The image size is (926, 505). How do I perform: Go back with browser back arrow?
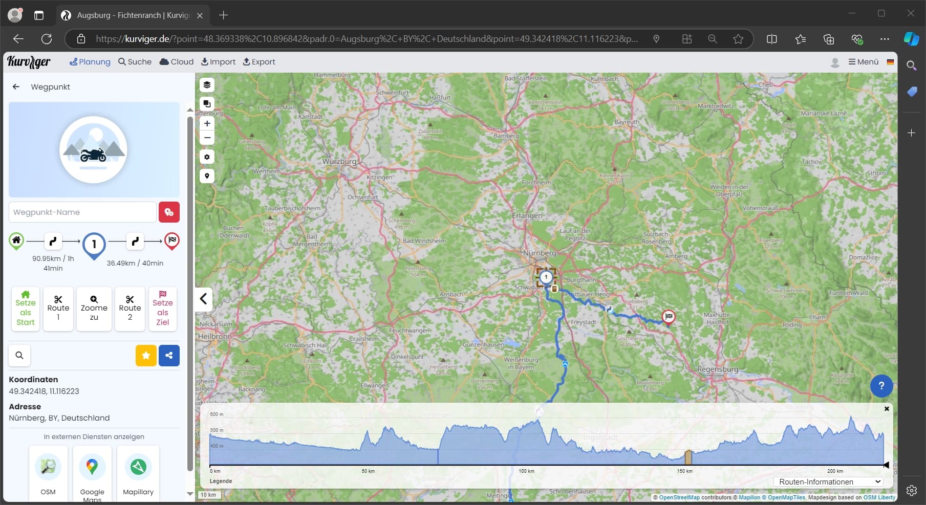(18, 39)
